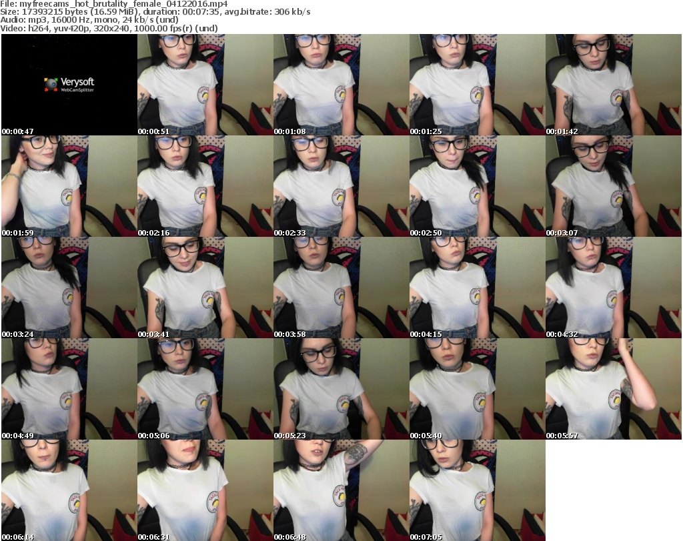683x541 pixels.
Task: Open the frame stamped 00:02:33
Action: 341,186
